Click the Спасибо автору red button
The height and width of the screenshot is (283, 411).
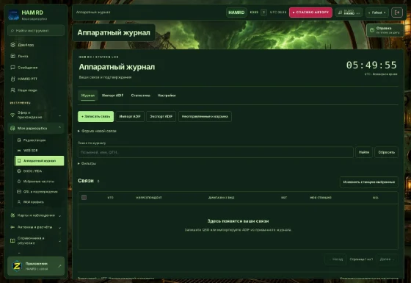tap(310, 12)
